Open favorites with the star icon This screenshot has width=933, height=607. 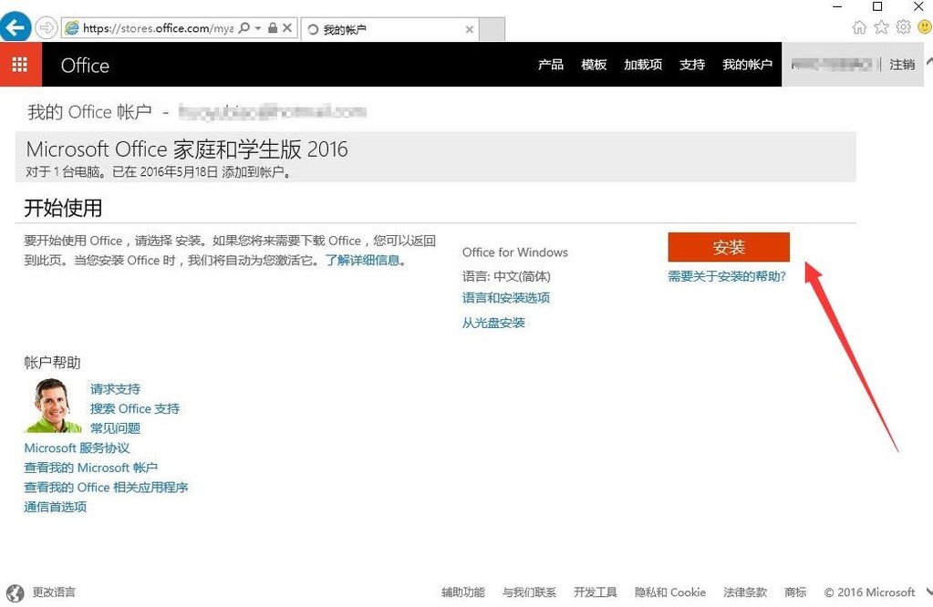pos(881,27)
